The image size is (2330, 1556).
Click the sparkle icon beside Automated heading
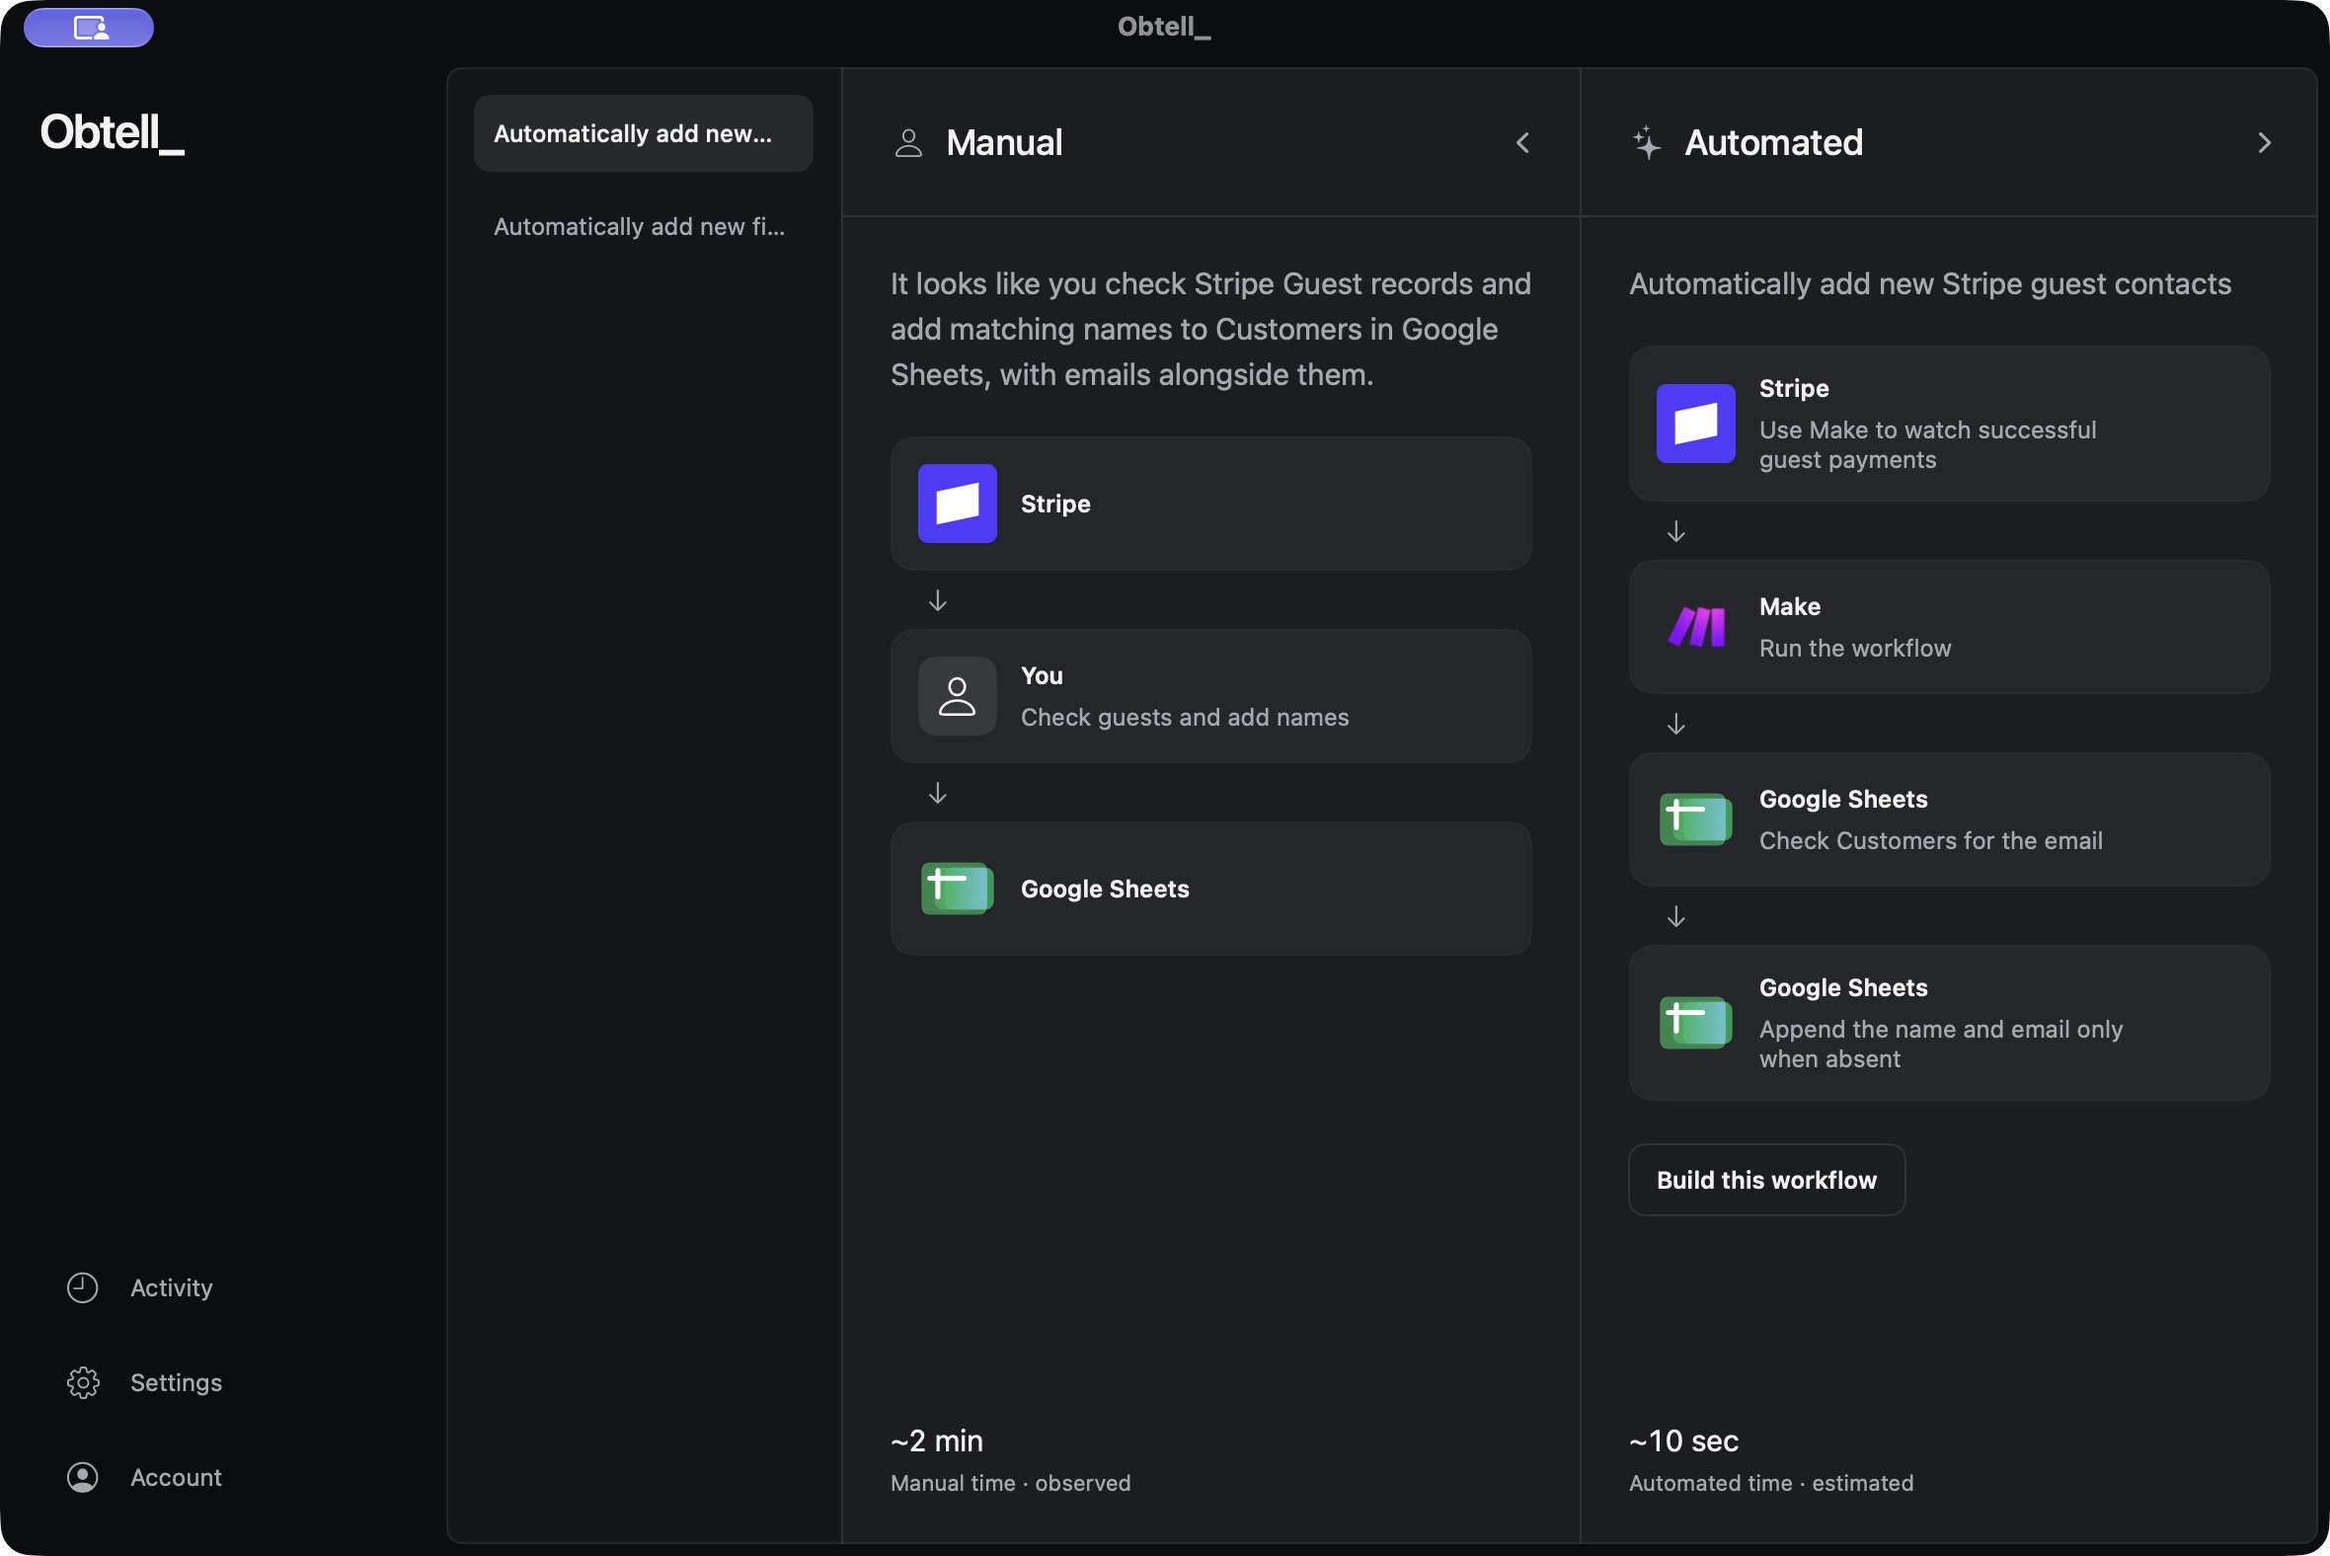point(1646,143)
